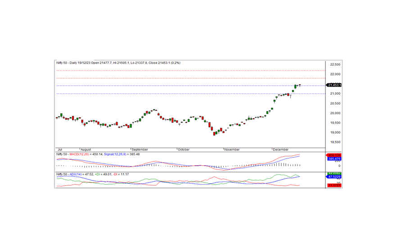Screen dimensions: 397x238
Task: Click the Signal(12,26,9) = 385.48 legend label
Action: 122,154
